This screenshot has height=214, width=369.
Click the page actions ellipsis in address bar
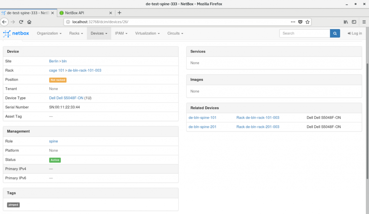pos(293,22)
